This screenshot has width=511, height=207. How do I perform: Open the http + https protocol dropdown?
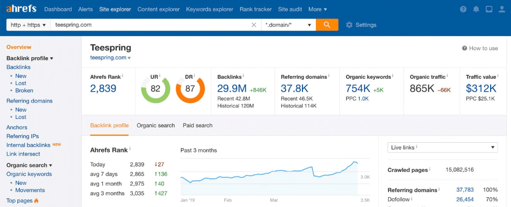[x=28, y=25]
